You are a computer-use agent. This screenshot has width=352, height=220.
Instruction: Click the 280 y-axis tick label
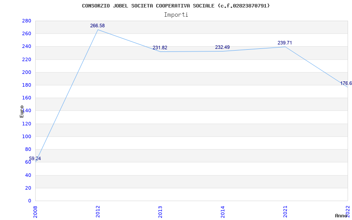[x=26, y=21]
